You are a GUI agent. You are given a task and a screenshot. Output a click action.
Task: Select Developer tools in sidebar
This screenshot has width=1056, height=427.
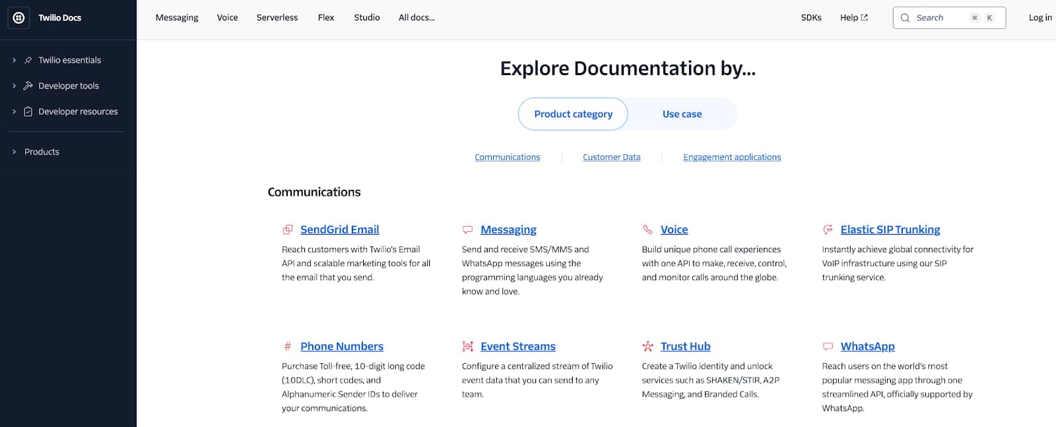point(69,86)
